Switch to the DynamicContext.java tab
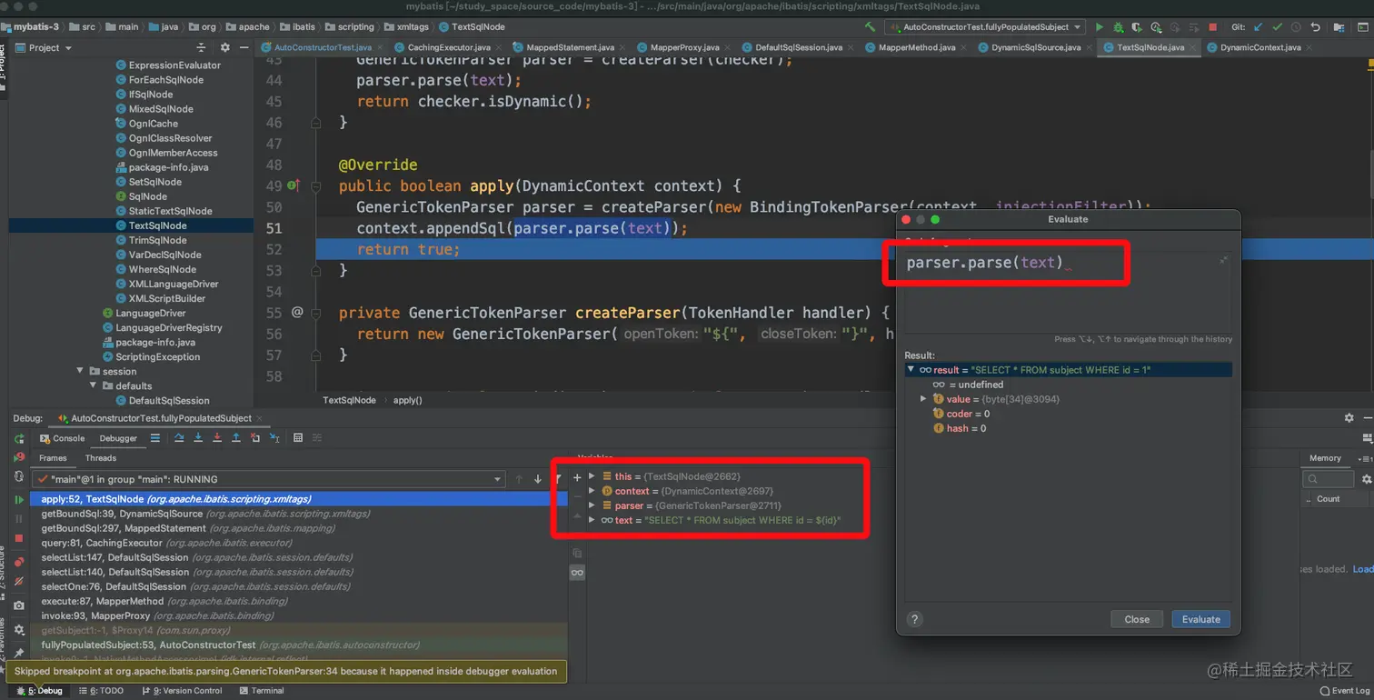This screenshot has height=700, width=1374. coord(1259,47)
